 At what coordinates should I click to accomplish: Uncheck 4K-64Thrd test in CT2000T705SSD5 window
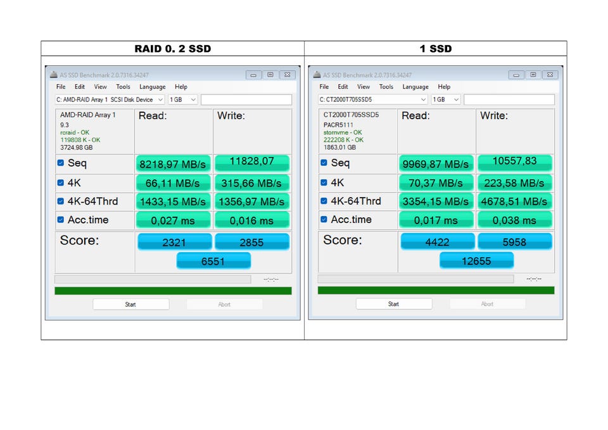[x=324, y=201]
